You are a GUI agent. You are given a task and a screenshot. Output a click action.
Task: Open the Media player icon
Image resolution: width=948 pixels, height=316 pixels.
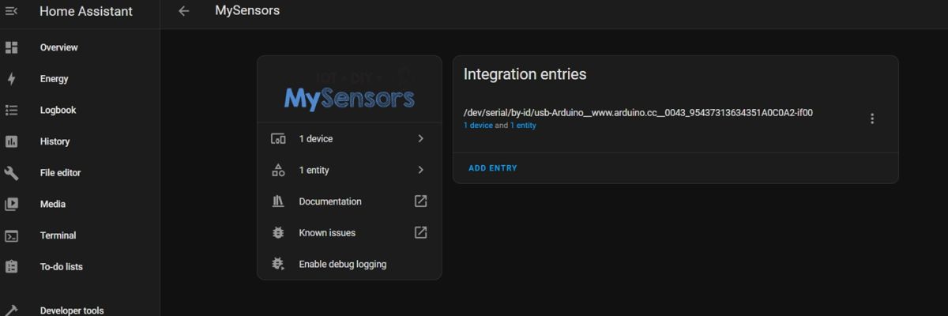click(12, 204)
